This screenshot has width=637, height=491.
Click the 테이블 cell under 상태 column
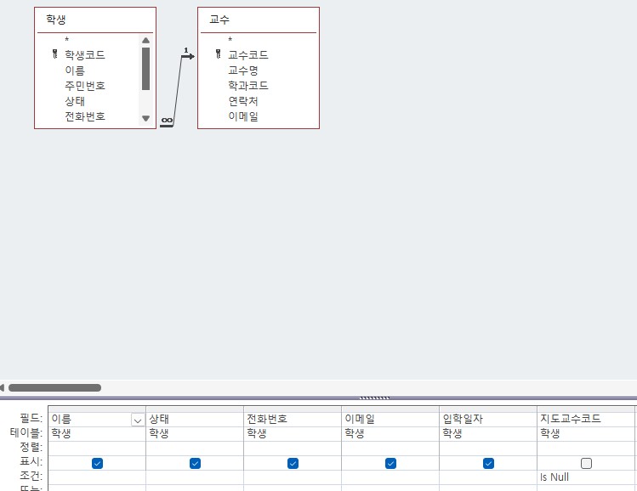coord(195,433)
